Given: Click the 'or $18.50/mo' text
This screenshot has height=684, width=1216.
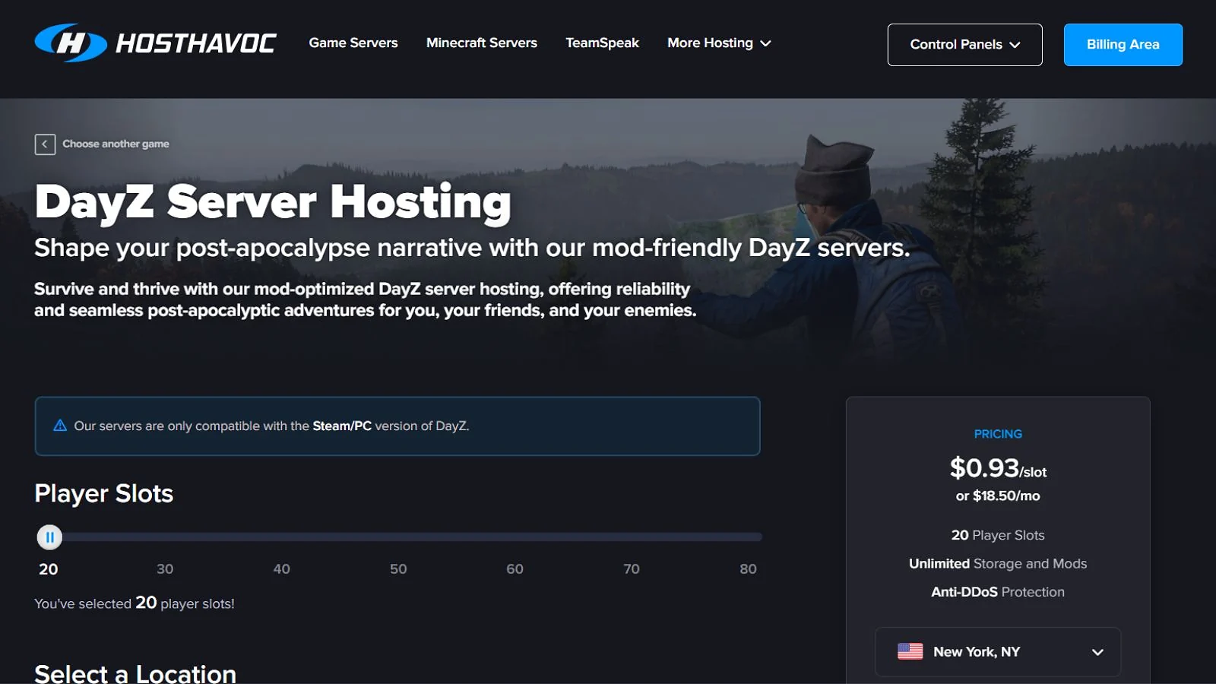Looking at the screenshot, I should coord(998,496).
